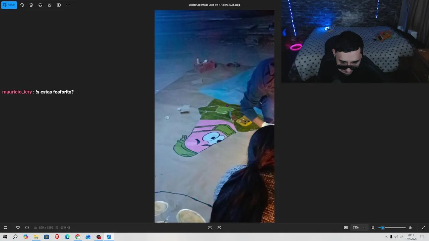Rotate the photo with the rotate icon
429x241 pixels.
click(x=22, y=5)
